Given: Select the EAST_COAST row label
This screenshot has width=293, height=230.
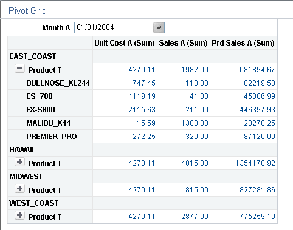Looking at the screenshot, I should point(33,56).
